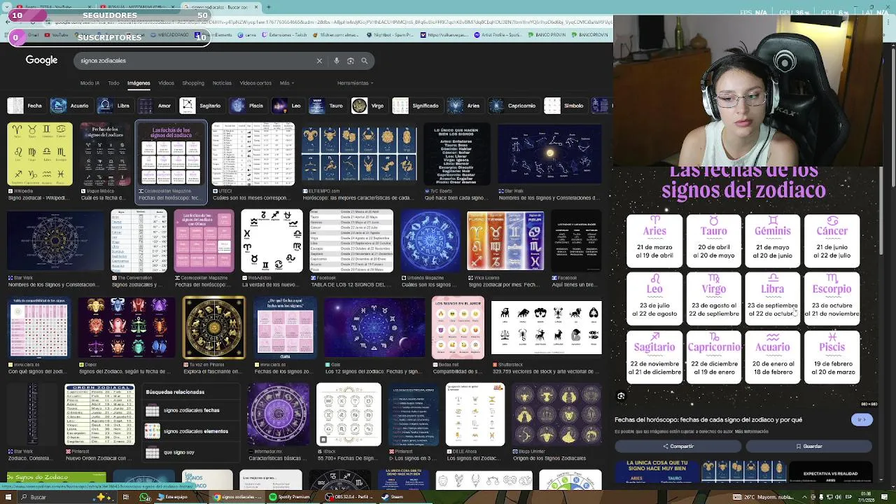Select the Fecha filter chip

[x=25, y=106]
